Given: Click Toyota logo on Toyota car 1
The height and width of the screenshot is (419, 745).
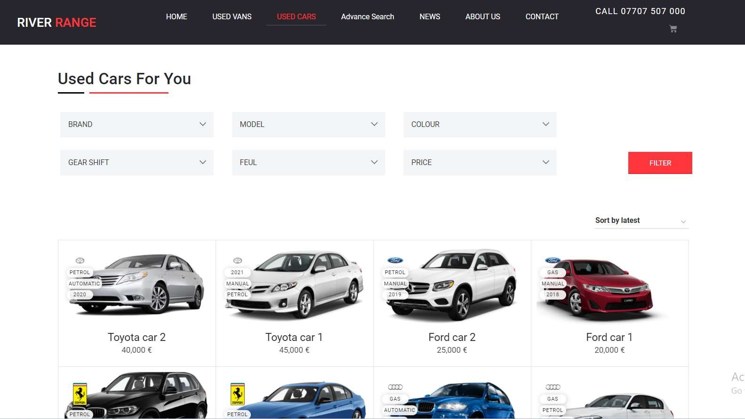Looking at the screenshot, I should coord(238,261).
